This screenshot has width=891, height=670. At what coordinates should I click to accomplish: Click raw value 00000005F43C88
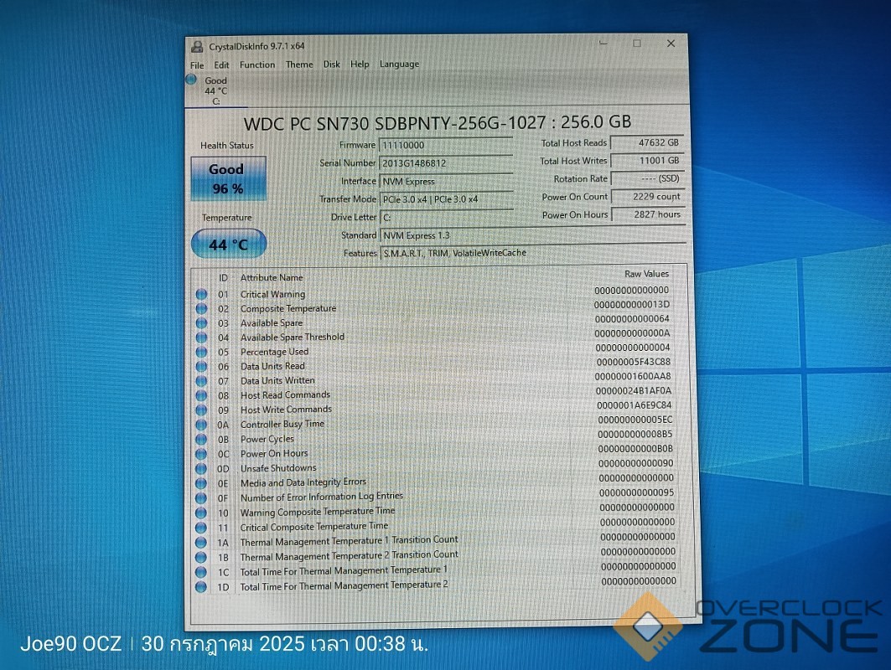pyautogui.click(x=634, y=362)
